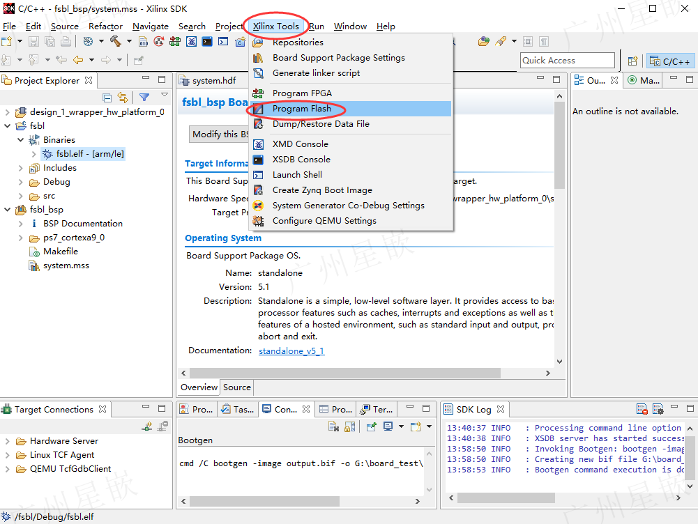Collapse All in Project Explorer
The image size is (698, 524).
(x=107, y=98)
